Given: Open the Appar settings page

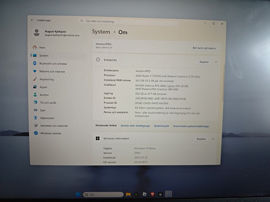Looking at the screenshot, I should (40, 87).
